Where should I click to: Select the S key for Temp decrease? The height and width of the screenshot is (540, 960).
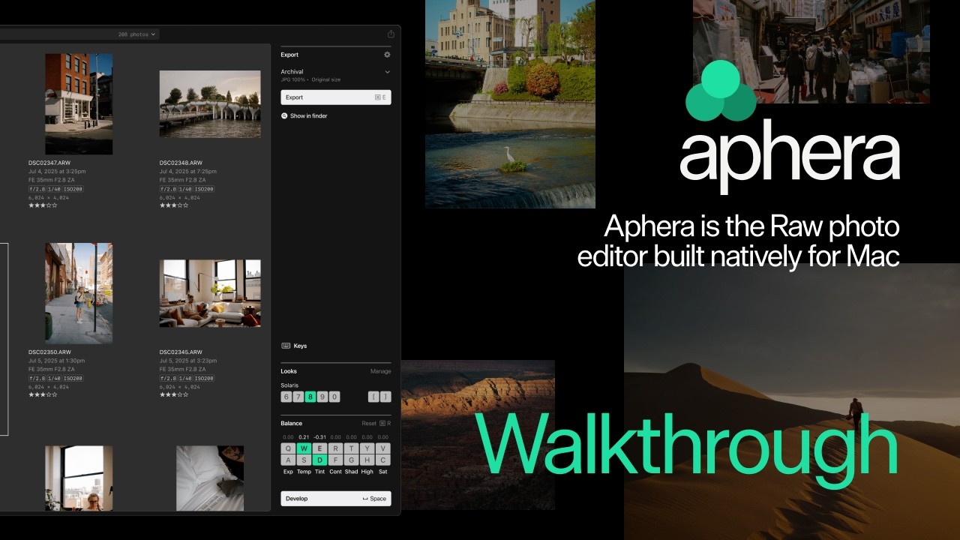coord(304,460)
